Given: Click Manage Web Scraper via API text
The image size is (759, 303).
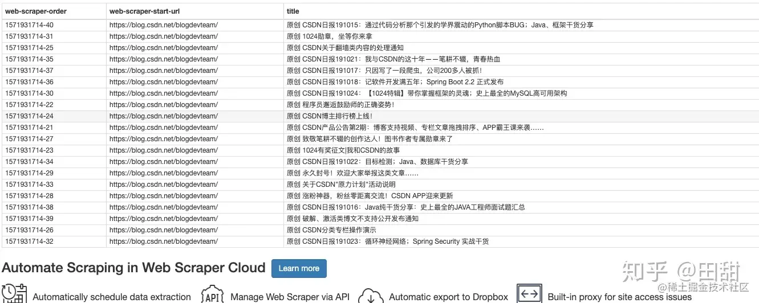Looking at the screenshot, I should [290, 297].
